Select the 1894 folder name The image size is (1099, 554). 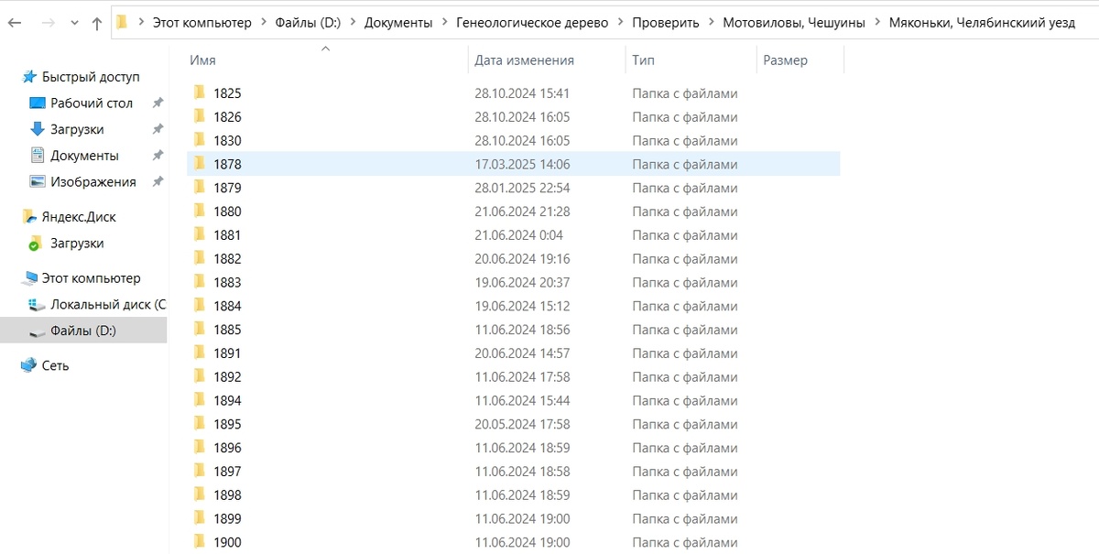click(227, 401)
